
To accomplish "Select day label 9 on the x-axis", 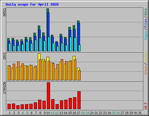I will pyautogui.click(x=45, y=113).
